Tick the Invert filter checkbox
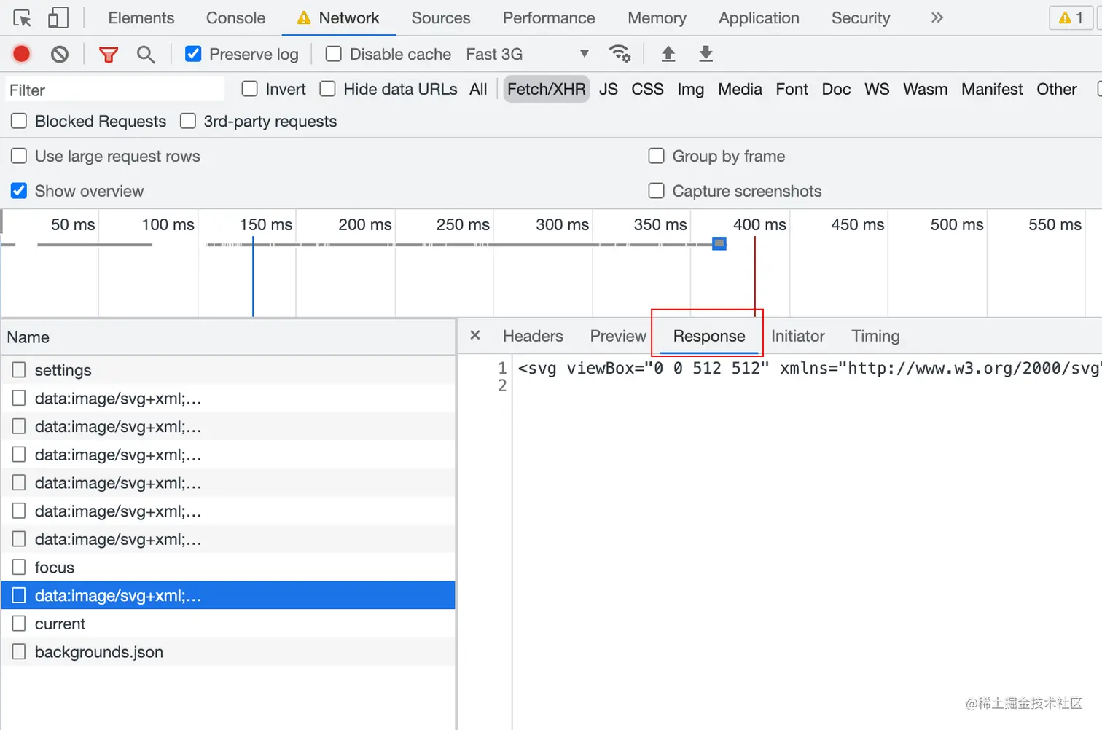The width and height of the screenshot is (1102, 730). point(250,89)
